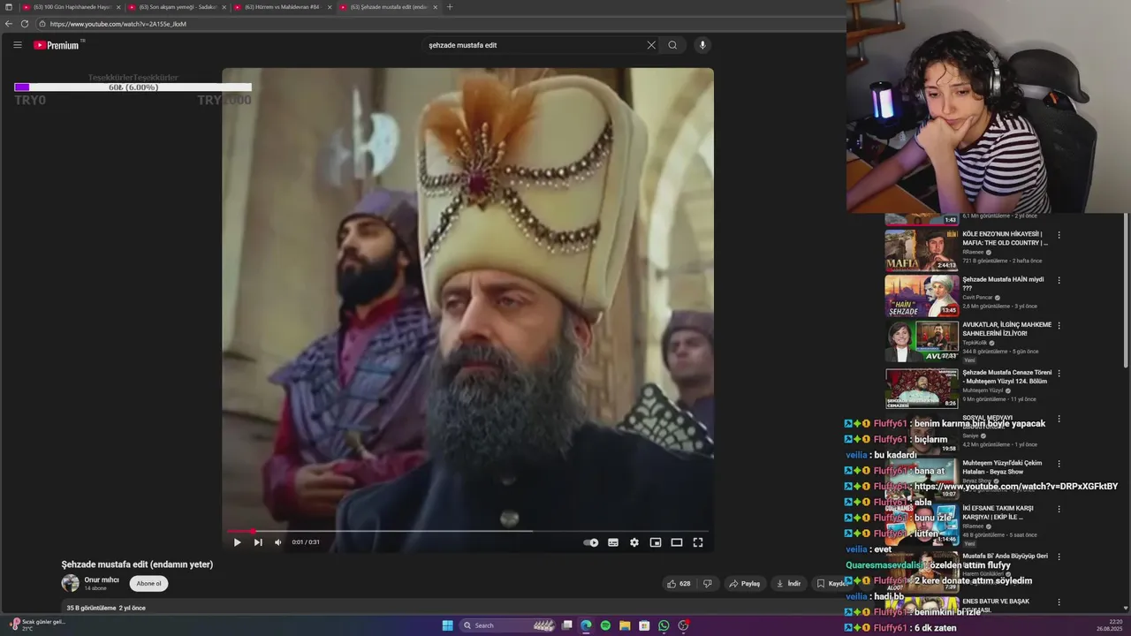This screenshot has height=636, width=1131.
Task: Enable theater mode on the player
Action: click(x=677, y=542)
